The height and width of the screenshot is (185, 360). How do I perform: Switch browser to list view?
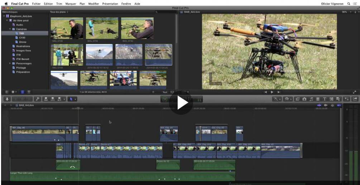pyautogui.click(x=29, y=92)
